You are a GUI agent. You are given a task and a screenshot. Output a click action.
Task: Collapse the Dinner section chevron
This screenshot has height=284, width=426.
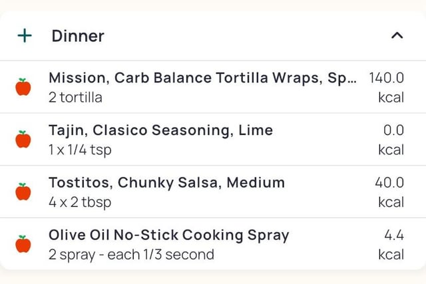pyautogui.click(x=397, y=36)
